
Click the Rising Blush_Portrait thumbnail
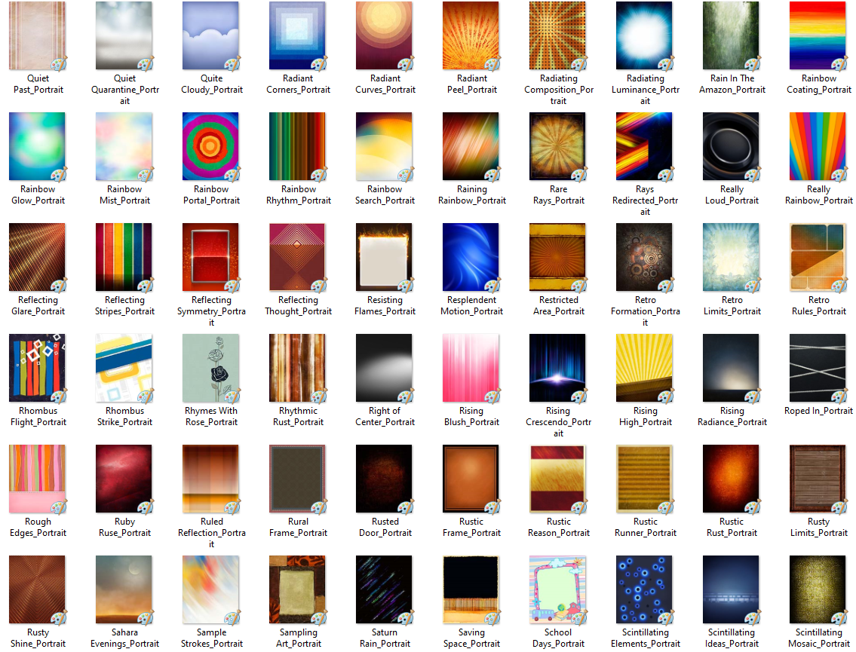pyautogui.click(x=471, y=368)
